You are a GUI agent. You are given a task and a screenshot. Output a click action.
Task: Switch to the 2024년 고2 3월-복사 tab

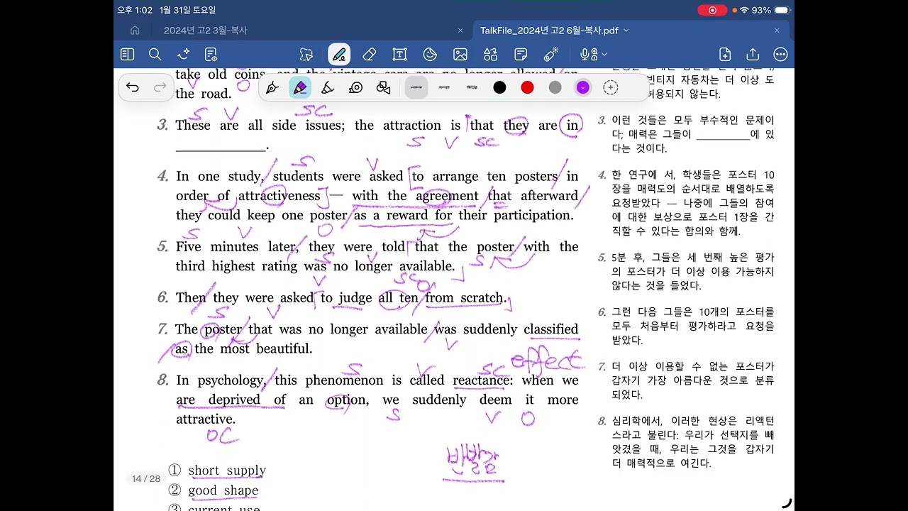coord(206,31)
